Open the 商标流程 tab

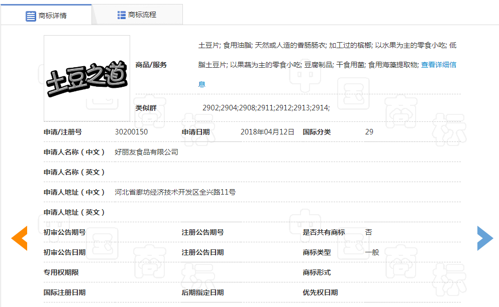137,15
